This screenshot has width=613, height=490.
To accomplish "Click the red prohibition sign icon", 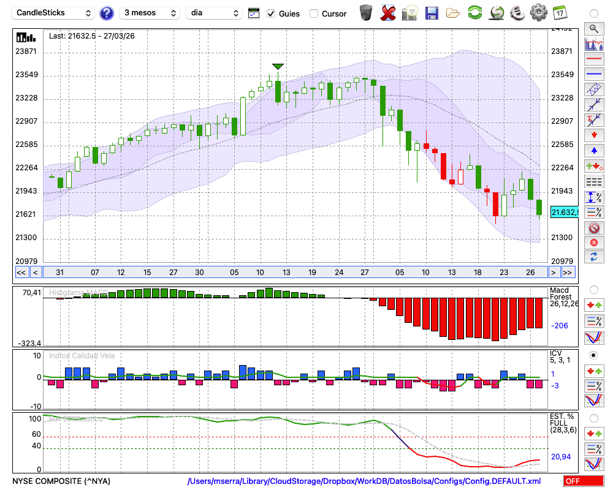I will click(594, 228).
